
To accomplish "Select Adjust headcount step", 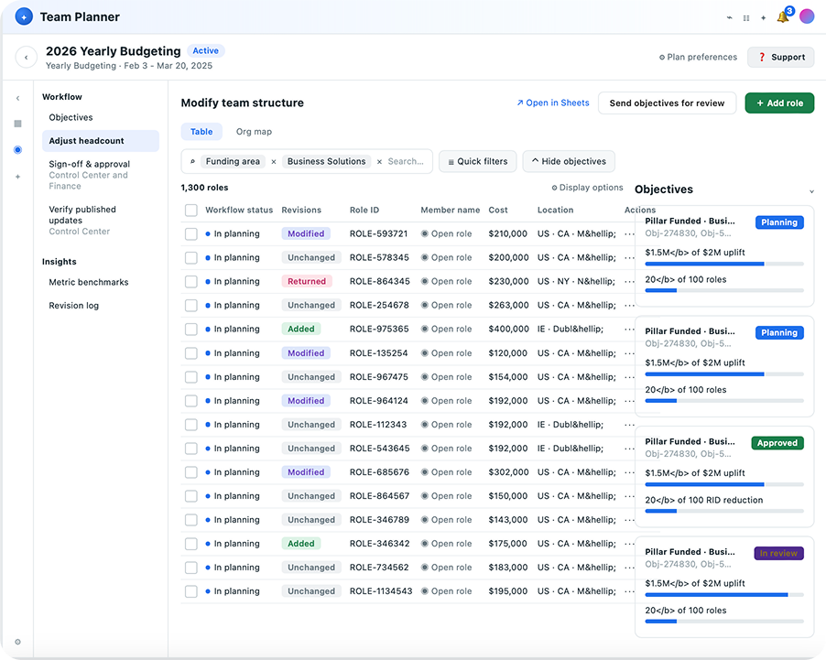I will 101,141.
